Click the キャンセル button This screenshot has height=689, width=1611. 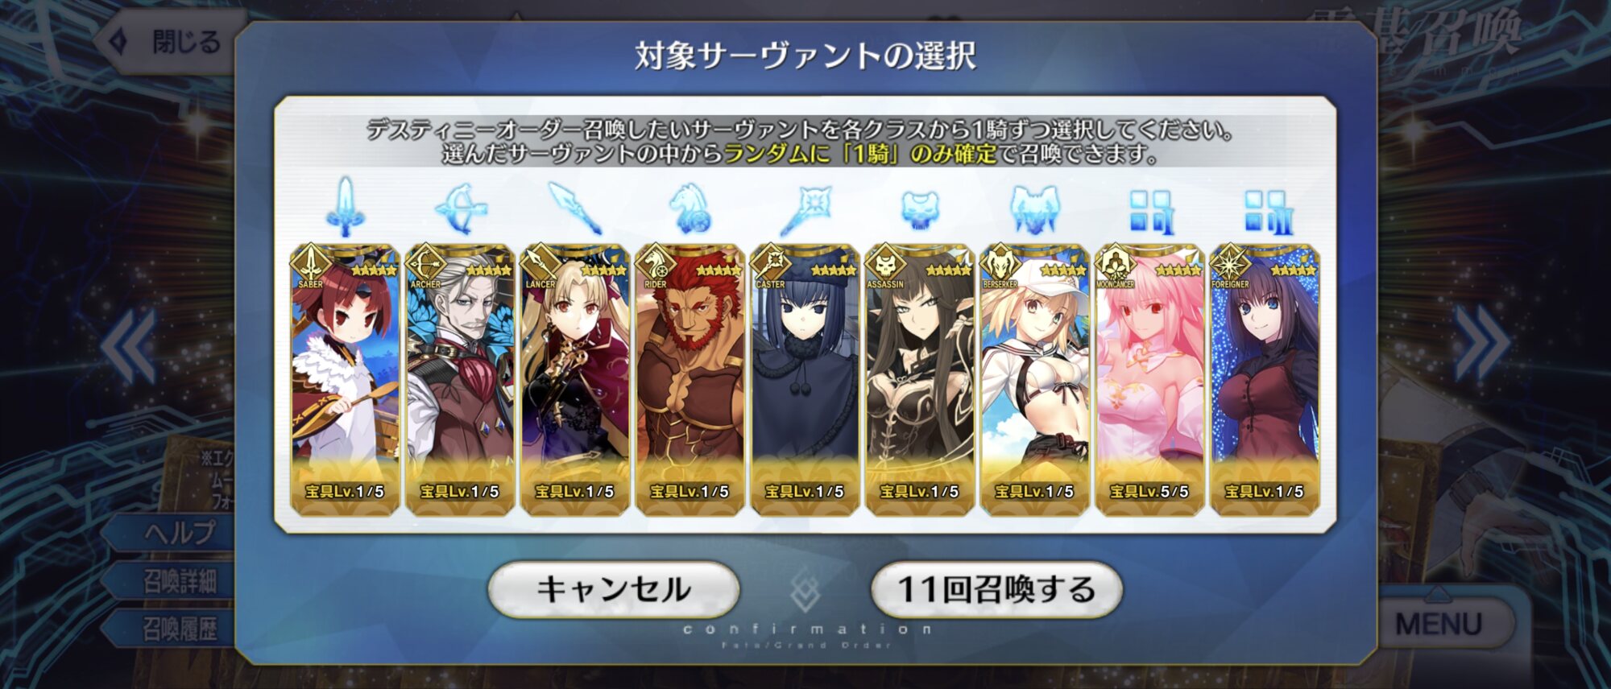[x=614, y=589]
